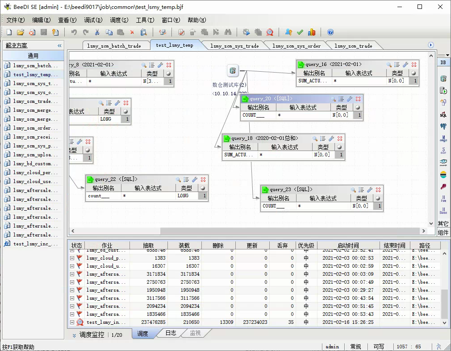Screen dimensions: 451x351
Task: Click the schedule list vertical scrollbar thumb
Action: (444, 304)
